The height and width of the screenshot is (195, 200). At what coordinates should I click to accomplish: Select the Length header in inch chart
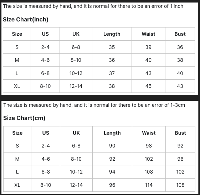click(112, 34)
